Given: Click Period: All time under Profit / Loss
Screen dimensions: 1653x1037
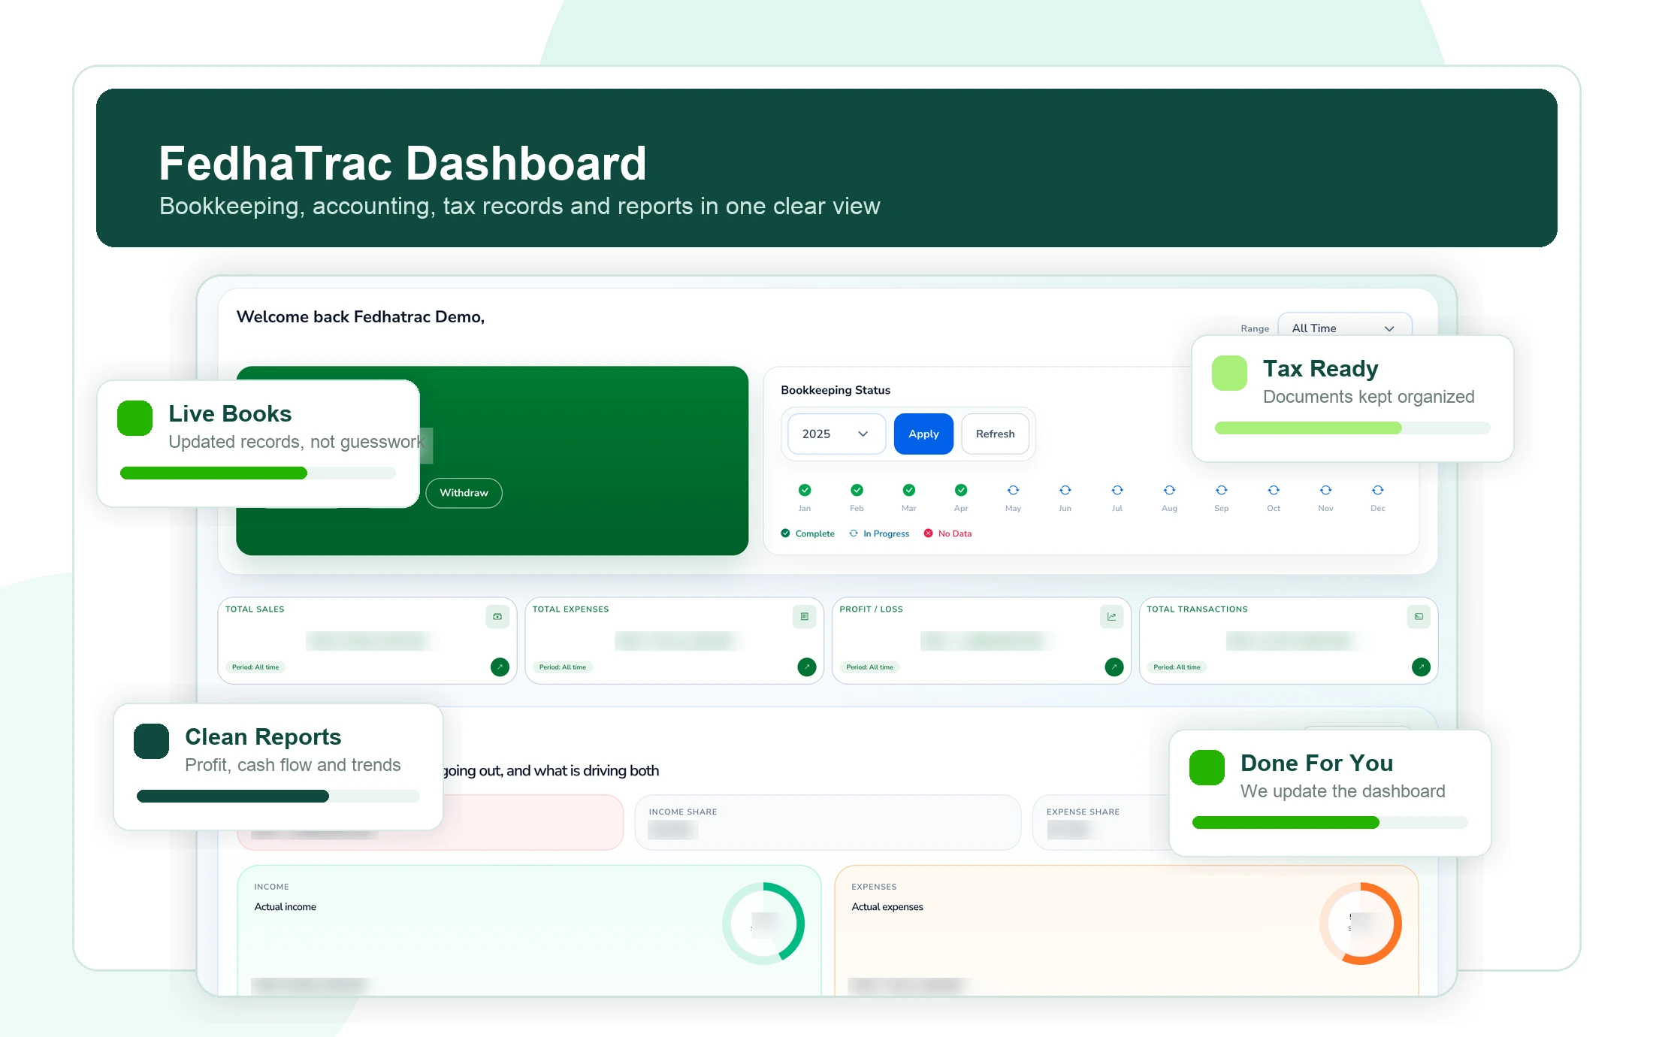Looking at the screenshot, I should (x=870, y=667).
